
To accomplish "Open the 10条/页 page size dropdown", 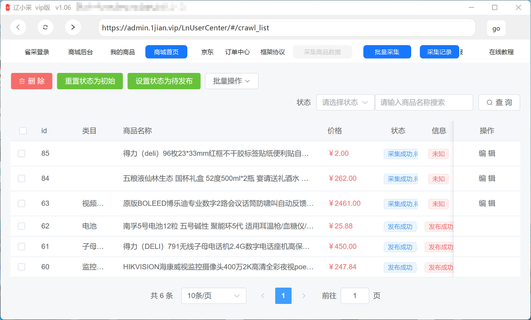I will (x=214, y=295).
